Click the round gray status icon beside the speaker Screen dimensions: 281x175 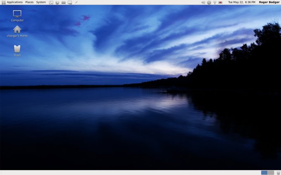pyautogui.click(x=209, y=2)
